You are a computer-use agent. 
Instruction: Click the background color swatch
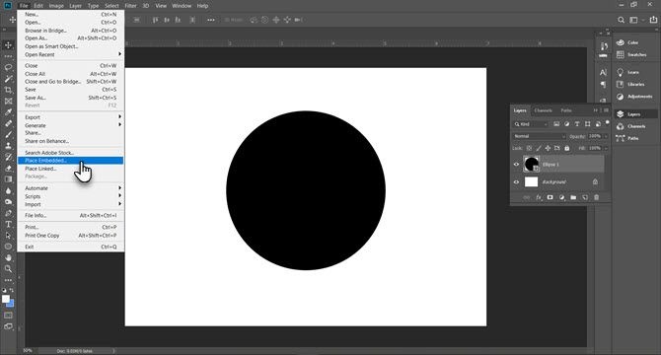click(11, 303)
